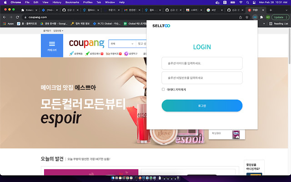Open the Window menu
This screenshot has height=182, width=291.
click(110, 2)
